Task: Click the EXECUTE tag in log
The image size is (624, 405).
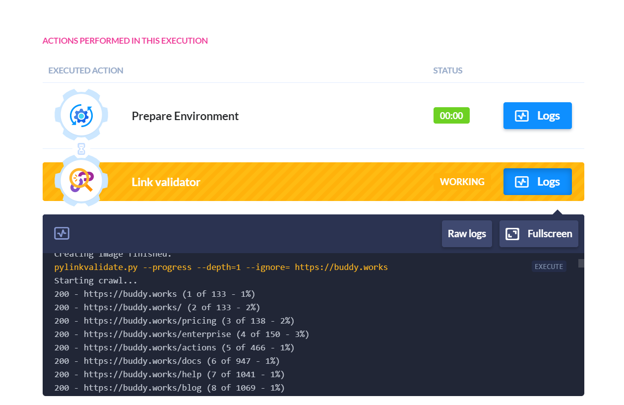Action: 549,267
